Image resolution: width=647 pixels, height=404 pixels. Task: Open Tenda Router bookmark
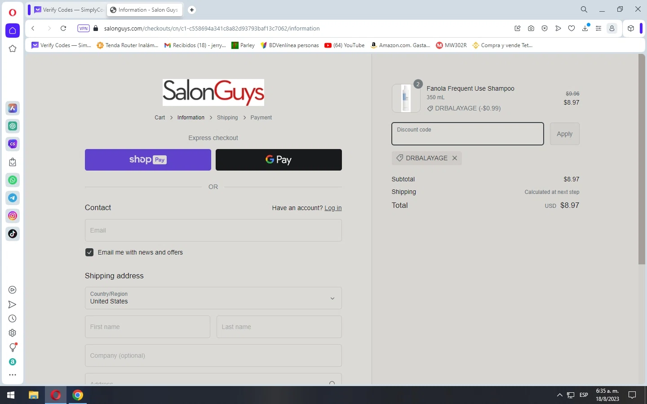128,45
